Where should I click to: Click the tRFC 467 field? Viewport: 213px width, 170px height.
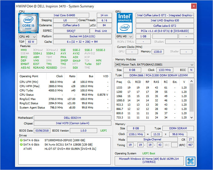pyautogui.click(x=190, y=145)
